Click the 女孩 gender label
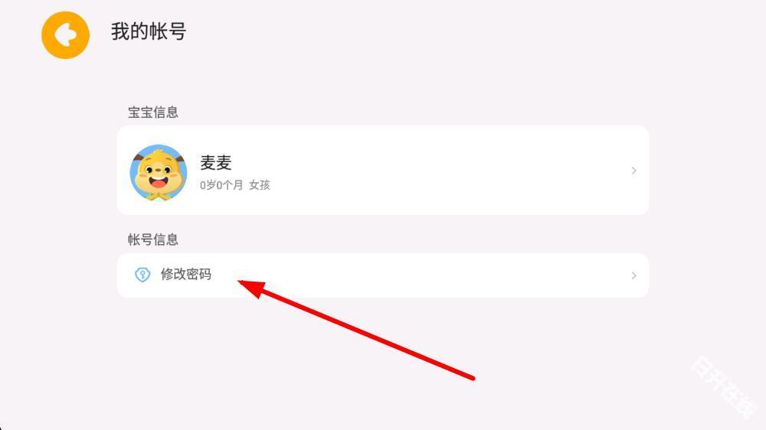This screenshot has width=766, height=430. [x=260, y=185]
